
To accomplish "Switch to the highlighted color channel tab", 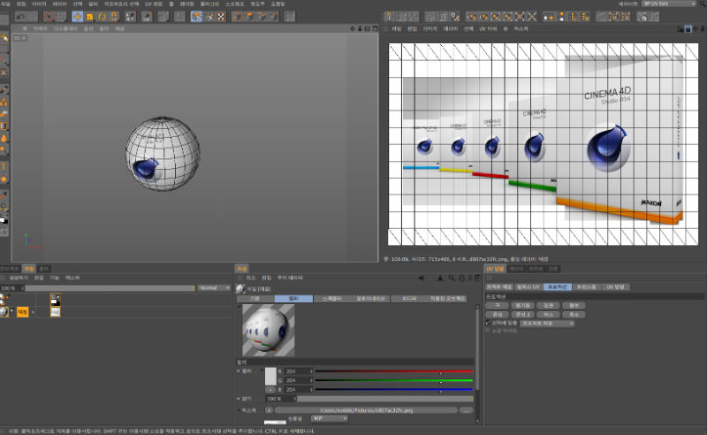I will click(x=293, y=299).
